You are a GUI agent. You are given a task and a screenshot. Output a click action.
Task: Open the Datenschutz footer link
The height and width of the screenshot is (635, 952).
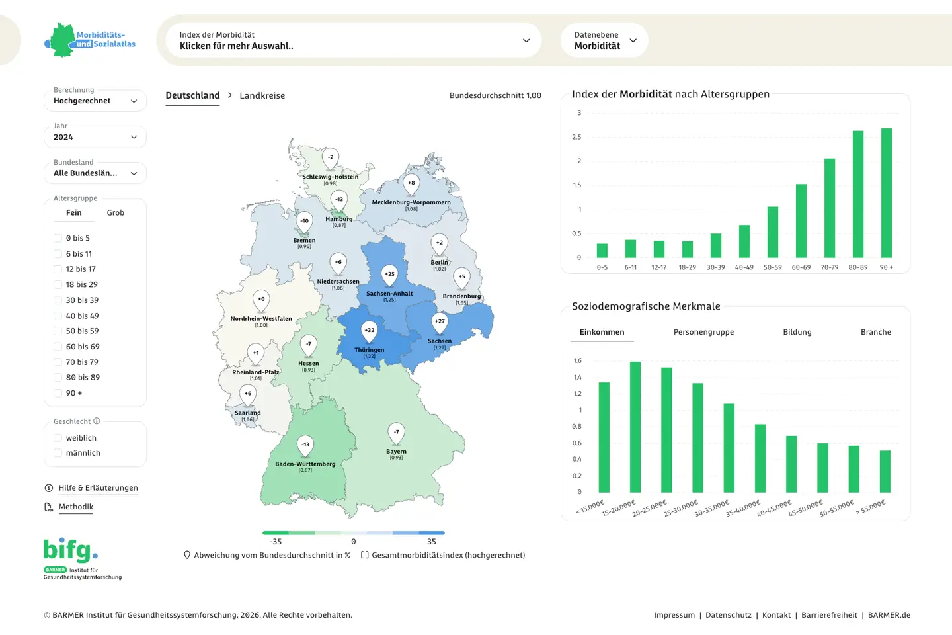point(729,615)
